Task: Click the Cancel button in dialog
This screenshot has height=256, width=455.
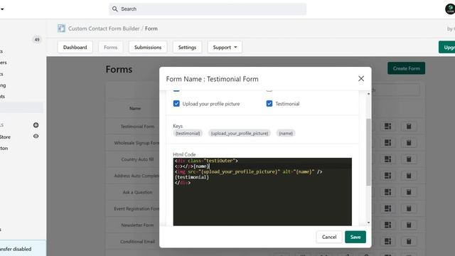Action: 329,237
